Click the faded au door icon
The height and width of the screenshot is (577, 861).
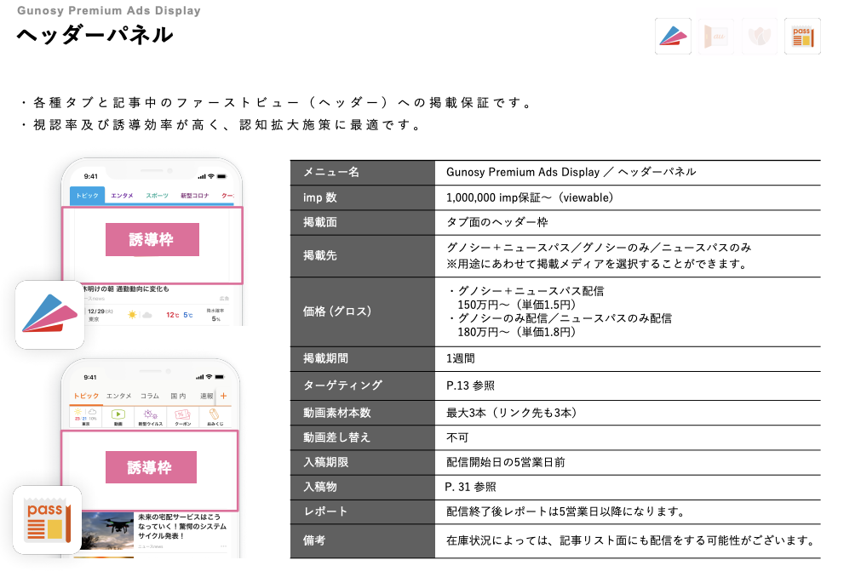click(715, 37)
